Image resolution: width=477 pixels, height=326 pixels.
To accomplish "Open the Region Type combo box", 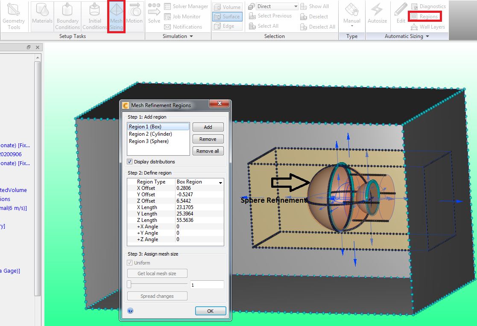I will [220, 182].
